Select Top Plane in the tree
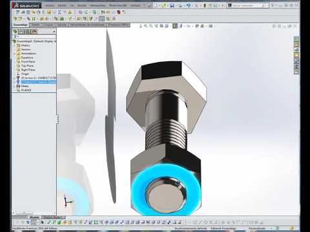The width and height of the screenshot is (310, 232). pos(27,66)
